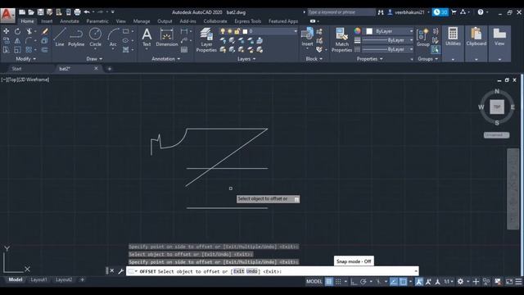Switch to the Manage ribbon tab
The image size is (524, 295).
pos(142,21)
